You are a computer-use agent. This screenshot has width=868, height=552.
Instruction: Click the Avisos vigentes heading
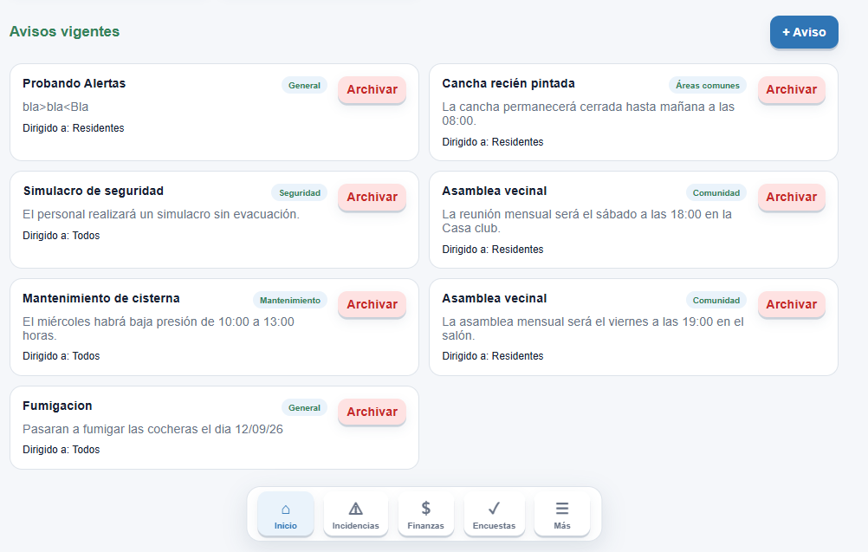pos(64,31)
